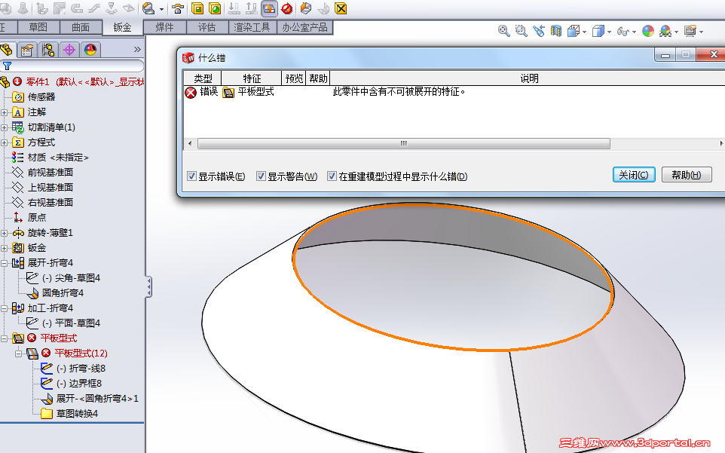Collapse the 平板型式(12) tree node

(18, 354)
